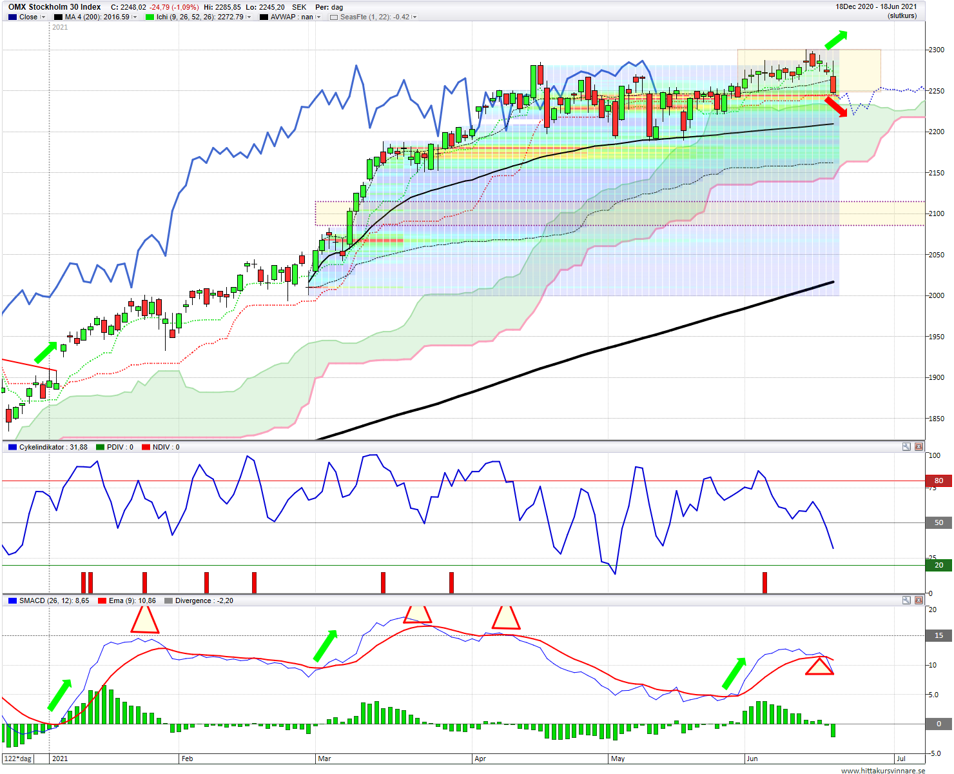Click the 18Dec 2020 - 18Jun 2021 date range
954x774 pixels.
(x=876, y=7)
